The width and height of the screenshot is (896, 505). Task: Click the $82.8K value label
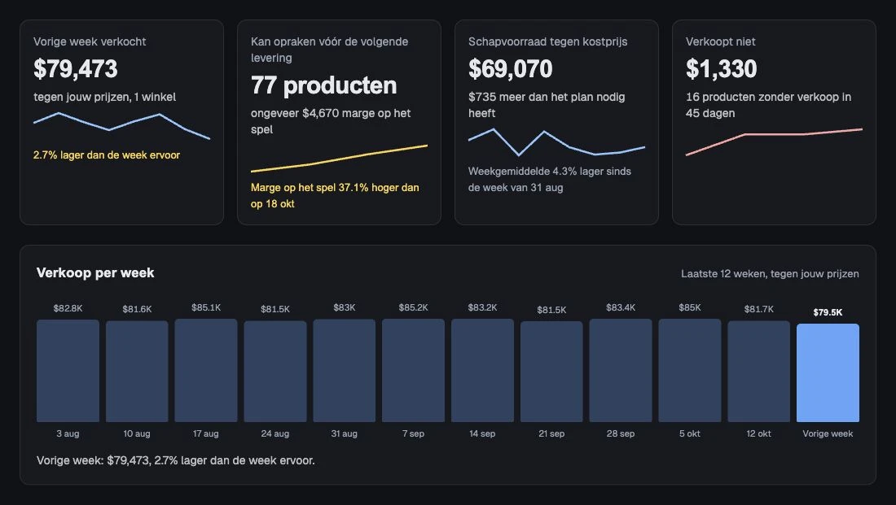(x=68, y=308)
